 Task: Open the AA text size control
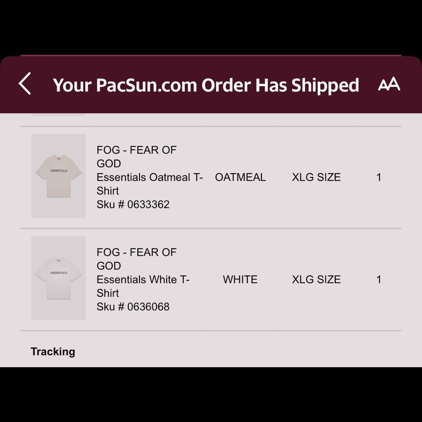click(x=389, y=84)
